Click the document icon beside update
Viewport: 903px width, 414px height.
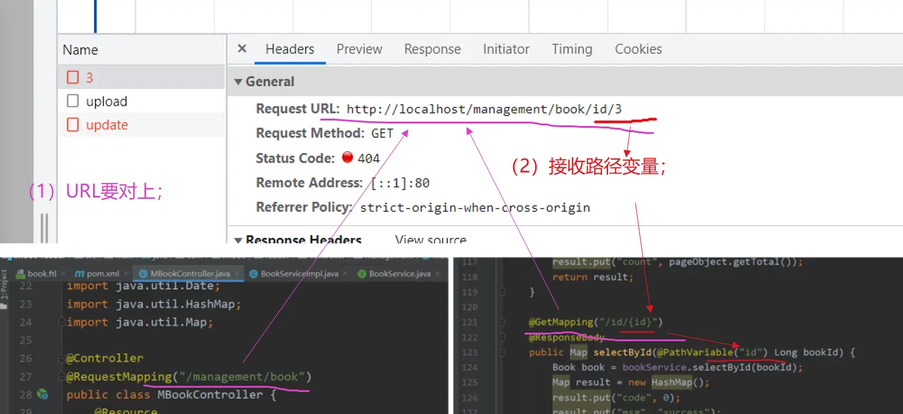(x=73, y=125)
